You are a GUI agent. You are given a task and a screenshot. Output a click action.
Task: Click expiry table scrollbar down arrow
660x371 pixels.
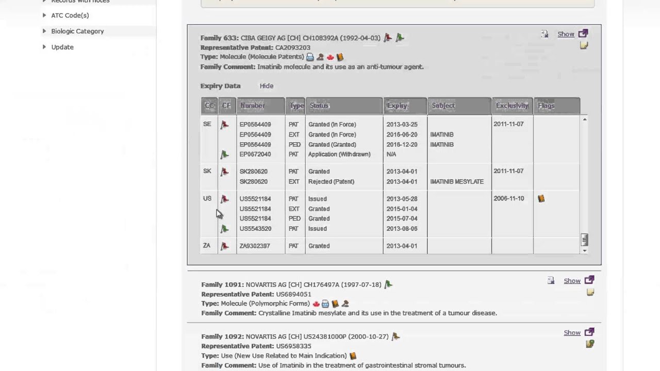point(584,250)
